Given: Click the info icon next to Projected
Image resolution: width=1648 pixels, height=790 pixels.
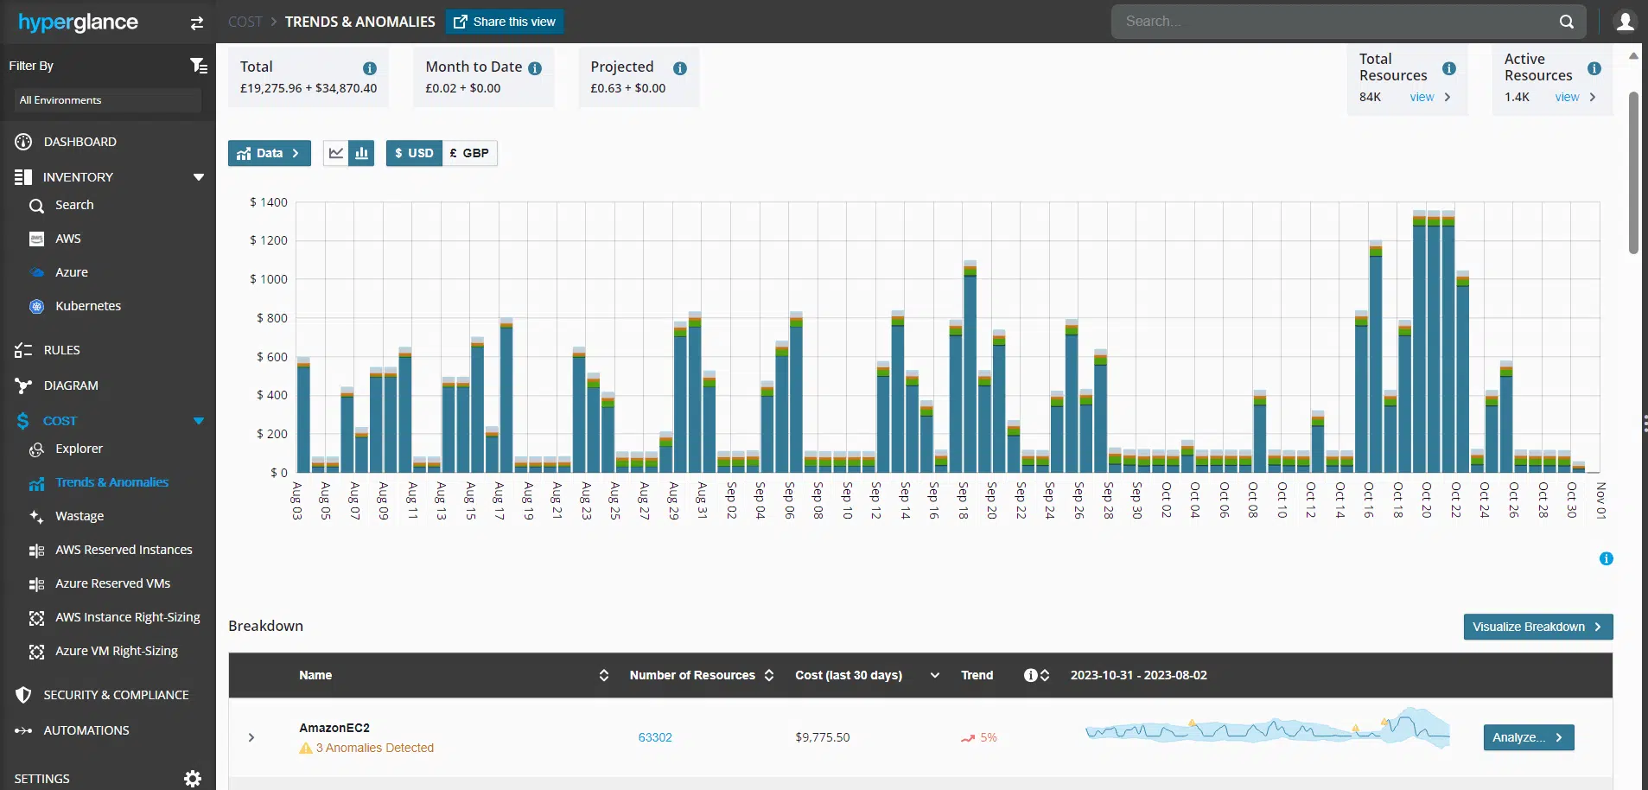Looking at the screenshot, I should pyautogui.click(x=680, y=68).
